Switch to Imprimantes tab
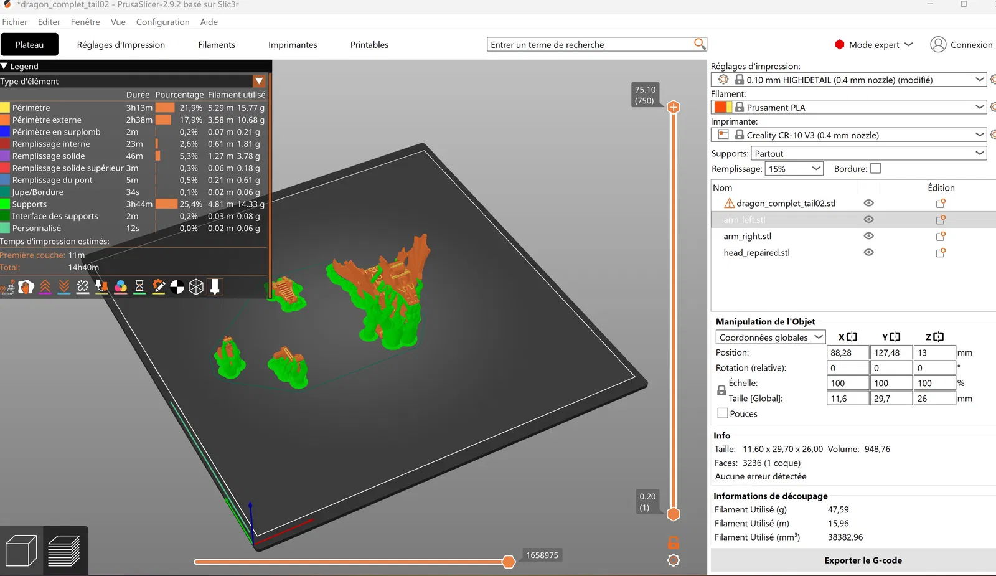This screenshot has height=576, width=996. 293,45
